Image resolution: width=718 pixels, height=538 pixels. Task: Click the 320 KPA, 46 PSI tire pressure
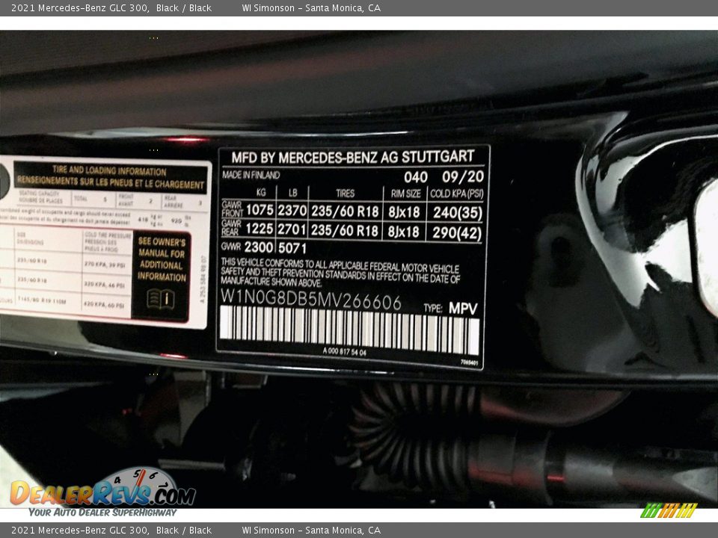click(105, 285)
